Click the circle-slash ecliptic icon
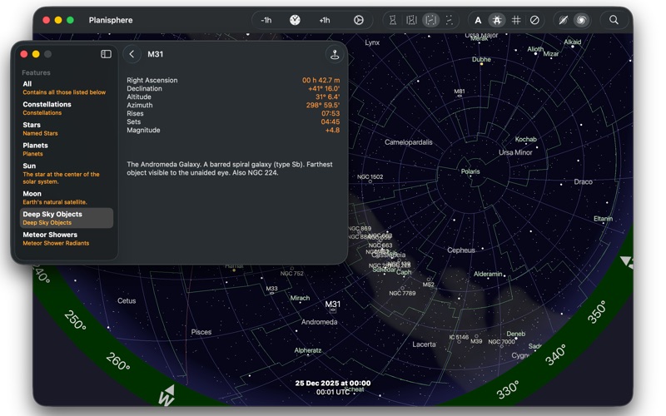Viewport: 666px width, 416px height. (534, 20)
